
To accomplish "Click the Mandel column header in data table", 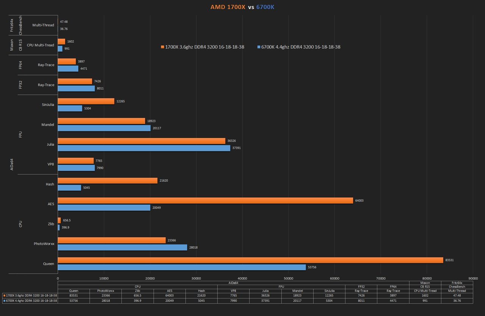I will [x=298, y=291].
